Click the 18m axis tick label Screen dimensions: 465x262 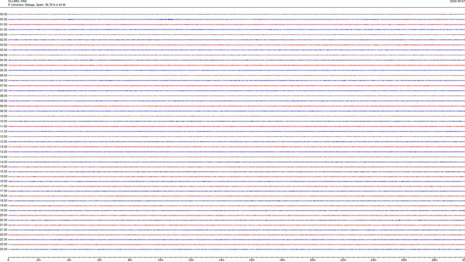point(282,260)
